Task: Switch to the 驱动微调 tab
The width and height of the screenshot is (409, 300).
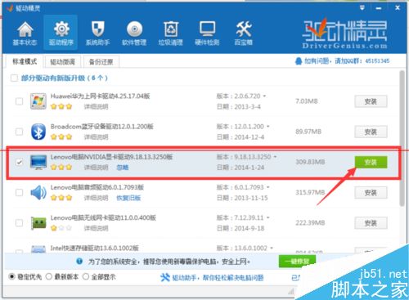Action: 62,62
